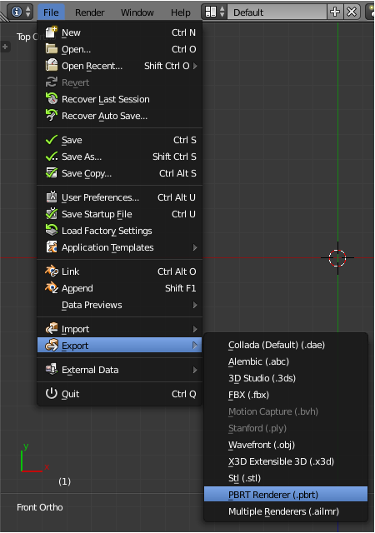Export as Wavefront (.obj)
The width and height of the screenshot is (375, 533).
pos(286,445)
